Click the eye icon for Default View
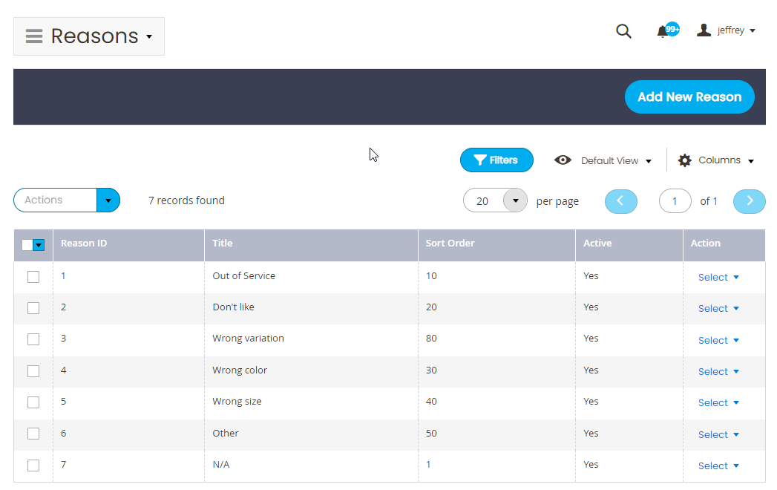 point(563,160)
